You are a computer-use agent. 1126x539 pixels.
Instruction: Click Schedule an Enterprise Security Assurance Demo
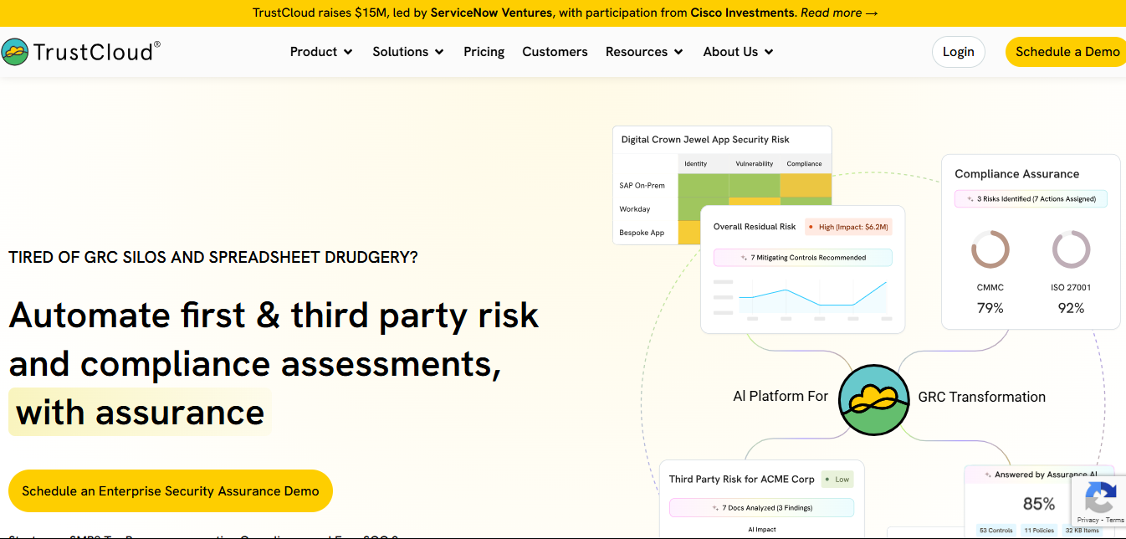[171, 490]
